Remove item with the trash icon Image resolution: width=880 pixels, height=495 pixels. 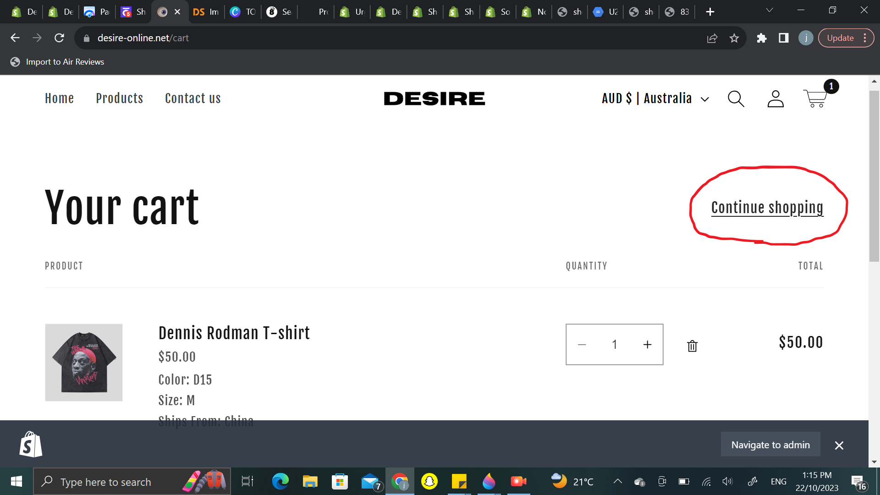(x=692, y=346)
